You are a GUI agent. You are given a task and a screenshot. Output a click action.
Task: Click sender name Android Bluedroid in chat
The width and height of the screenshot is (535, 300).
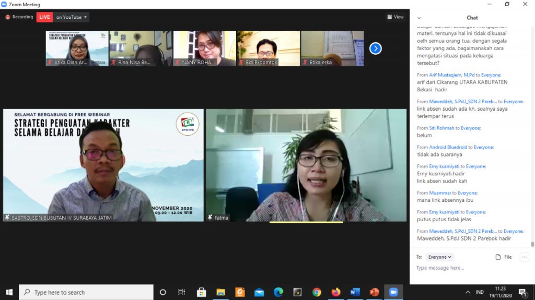point(448,148)
